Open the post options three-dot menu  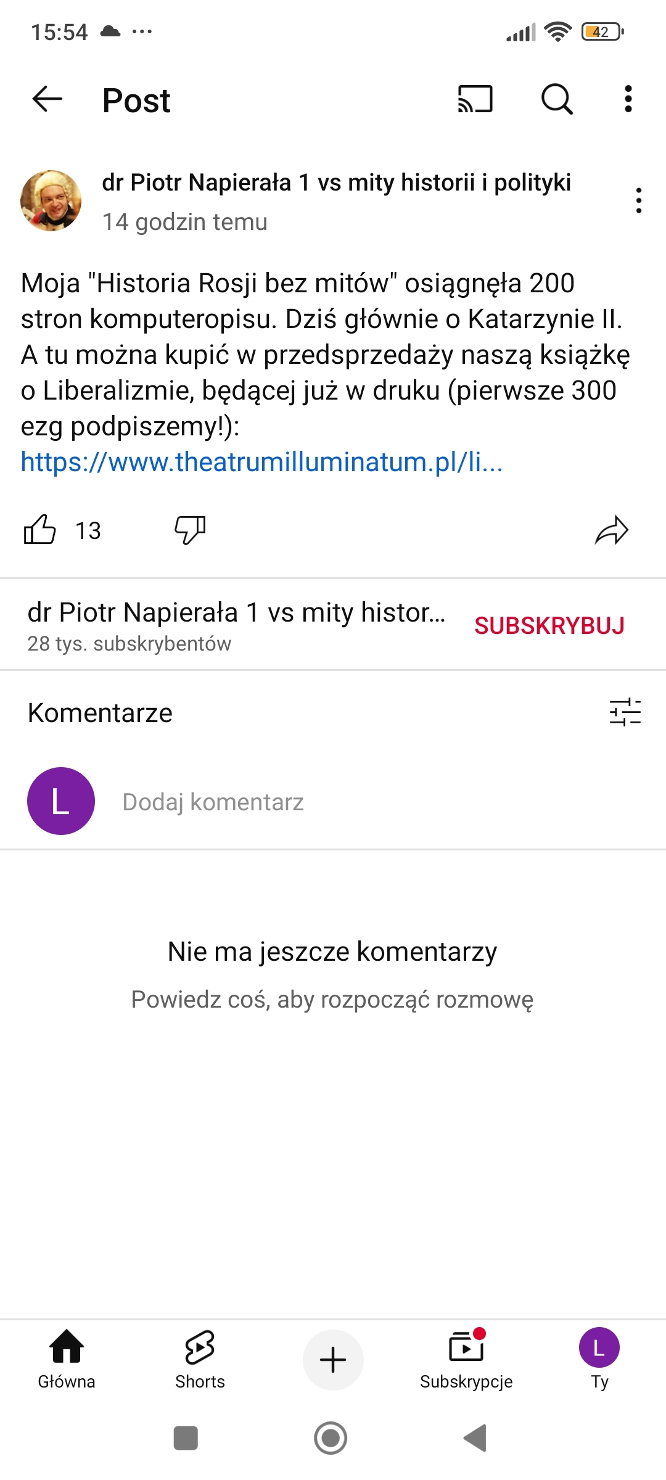coord(638,200)
